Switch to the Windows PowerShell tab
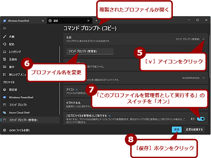This screenshot has height=158, width=211. (24, 21)
